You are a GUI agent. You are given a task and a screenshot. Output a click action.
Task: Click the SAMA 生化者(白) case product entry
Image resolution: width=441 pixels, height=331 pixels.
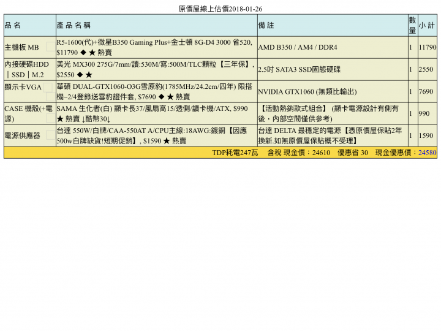(x=157, y=113)
